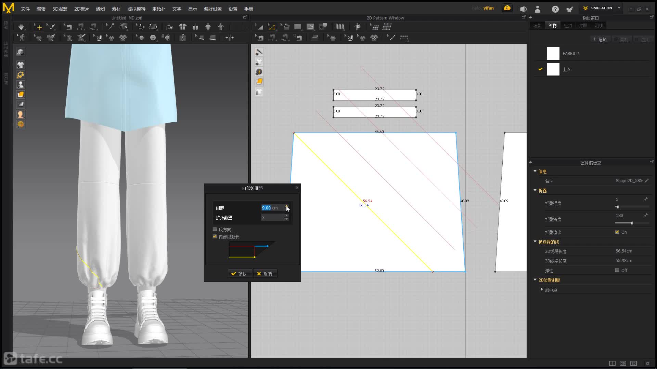Select the 上衣 fabric thumbnail

click(x=553, y=69)
